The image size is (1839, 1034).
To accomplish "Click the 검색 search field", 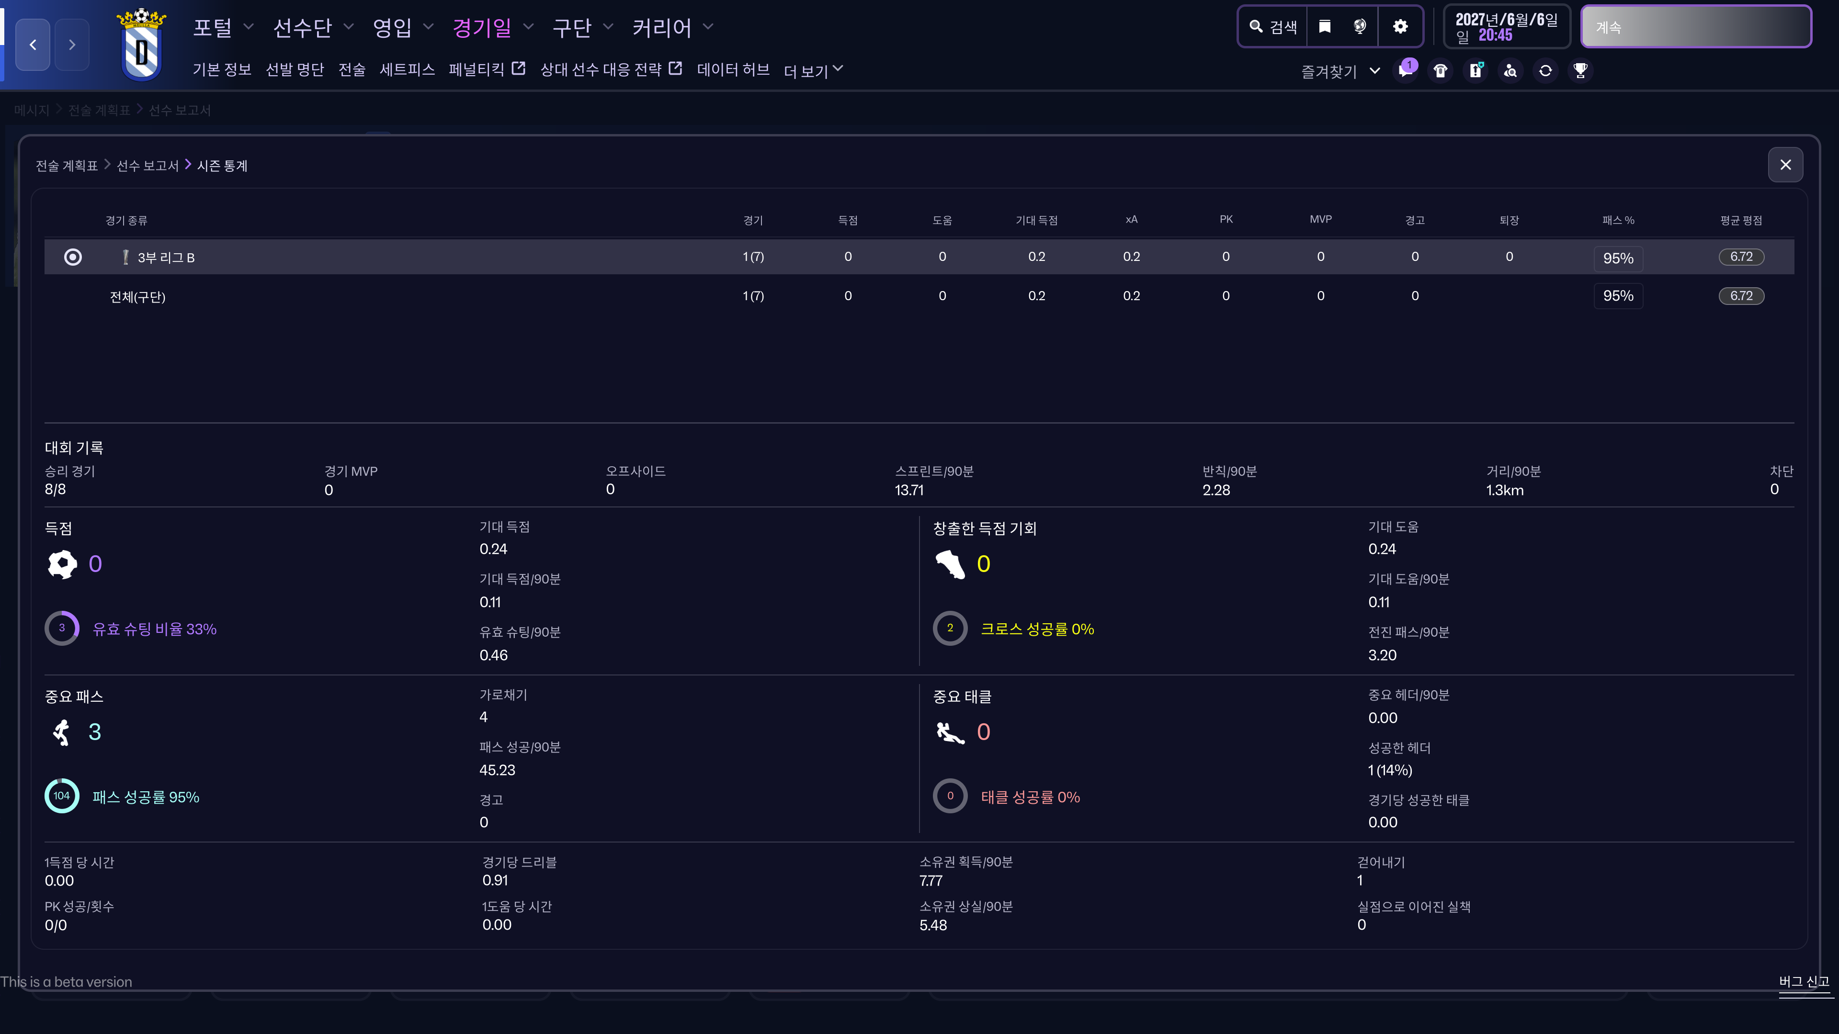I will [1273, 26].
